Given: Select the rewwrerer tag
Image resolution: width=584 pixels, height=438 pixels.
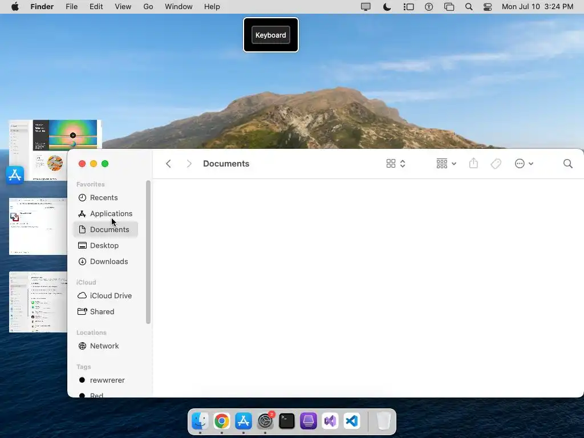Looking at the screenshot, I should point(106,380).
